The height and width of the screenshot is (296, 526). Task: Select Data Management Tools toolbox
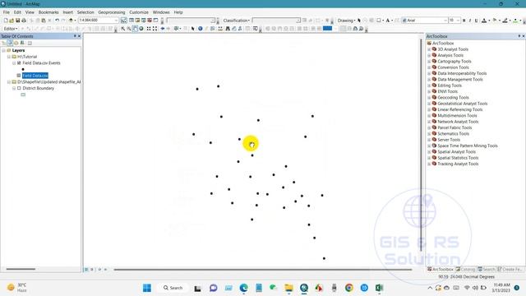point(460,80)
